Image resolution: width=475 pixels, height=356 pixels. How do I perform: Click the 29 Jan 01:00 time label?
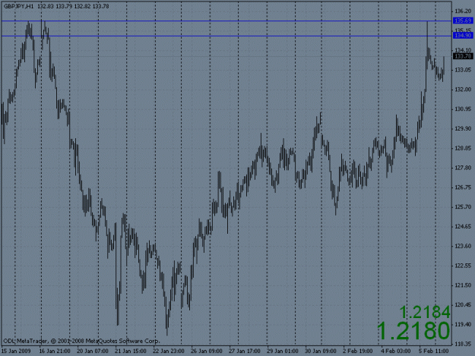pyautogui.click(x=282, y=351)
